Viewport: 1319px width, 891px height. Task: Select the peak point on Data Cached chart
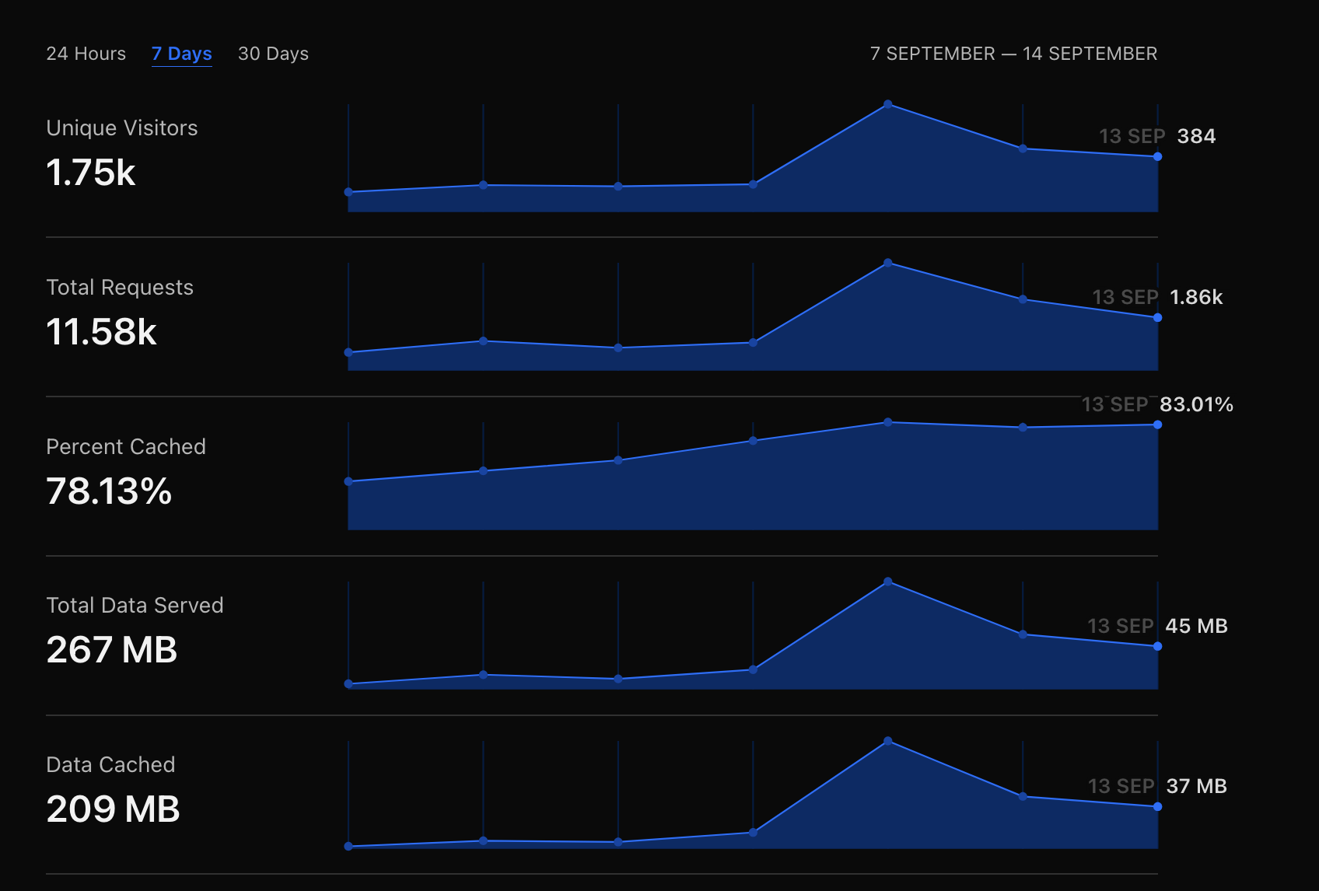(x=887, y=741)
